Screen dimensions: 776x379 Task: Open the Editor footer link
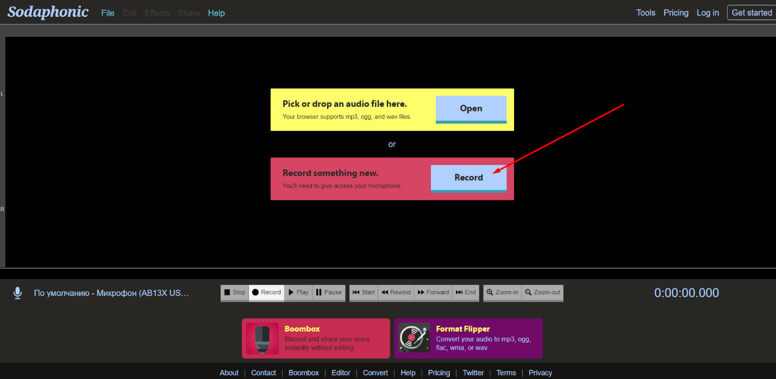point(341,373)
